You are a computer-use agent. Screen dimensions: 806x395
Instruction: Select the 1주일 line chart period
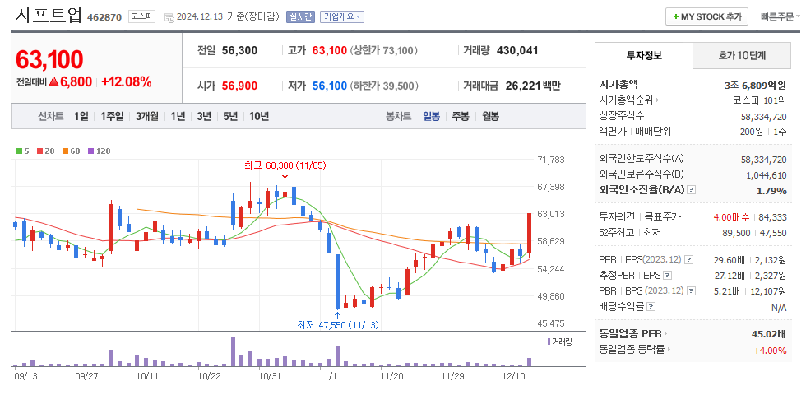tap(112, 116)
